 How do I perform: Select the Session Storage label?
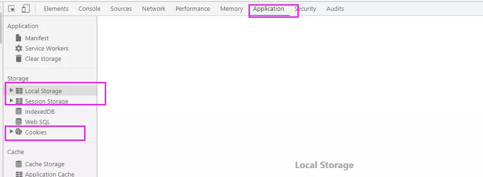(47, 101)
